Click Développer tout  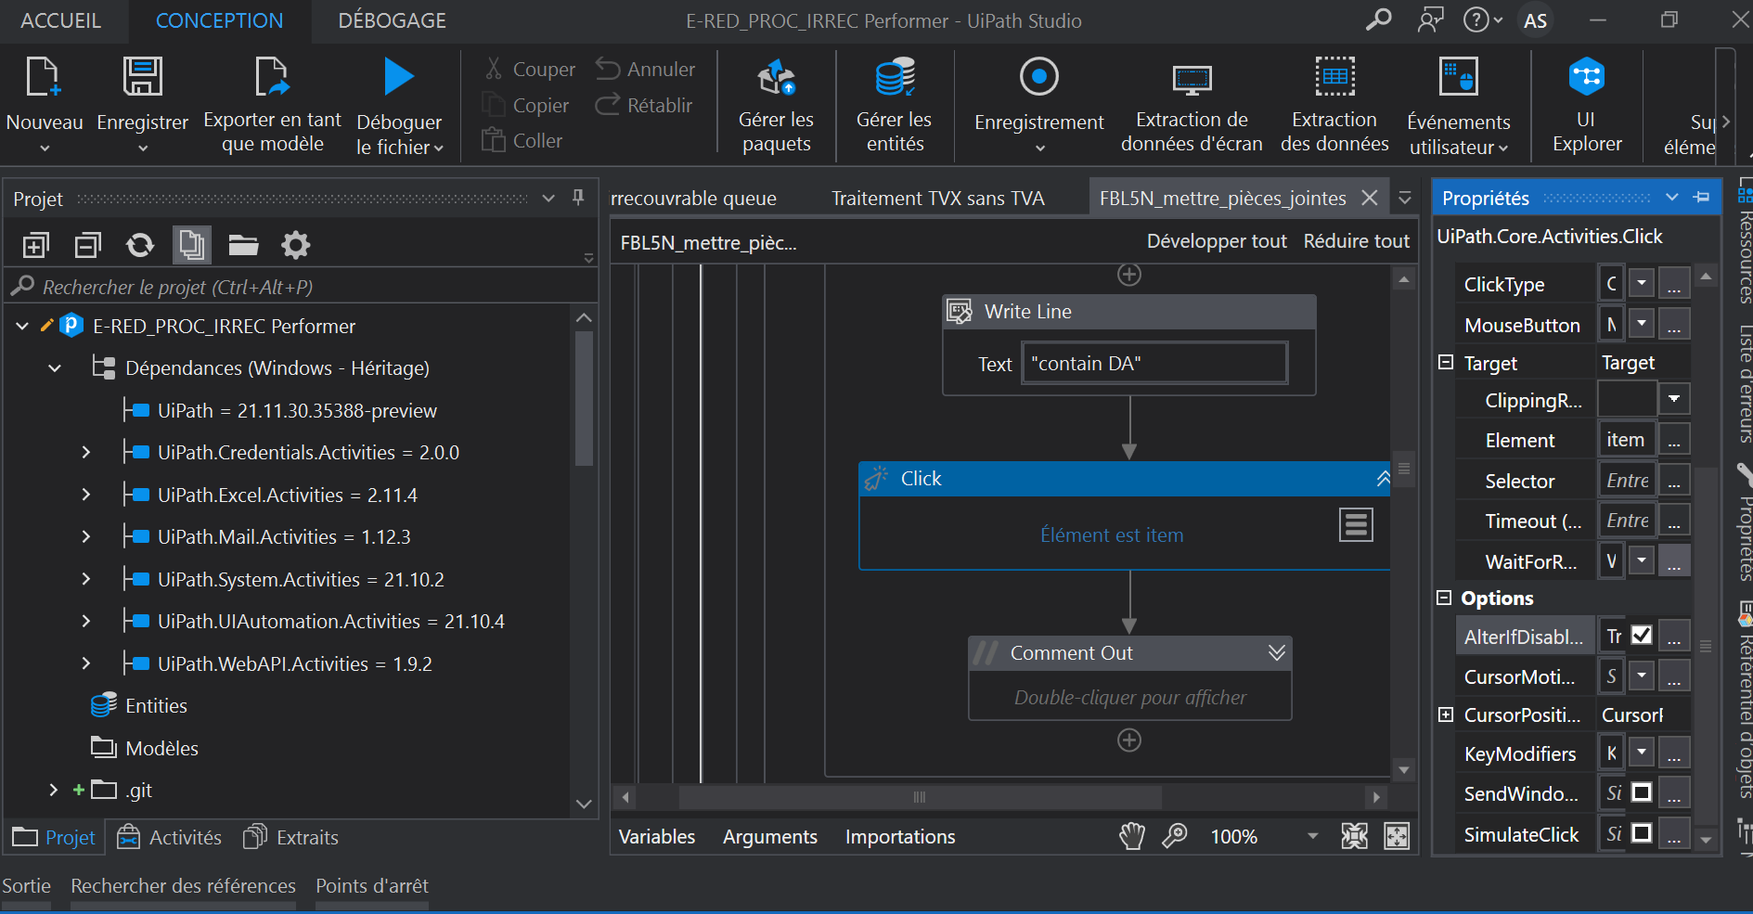(x=1217, y=241)
